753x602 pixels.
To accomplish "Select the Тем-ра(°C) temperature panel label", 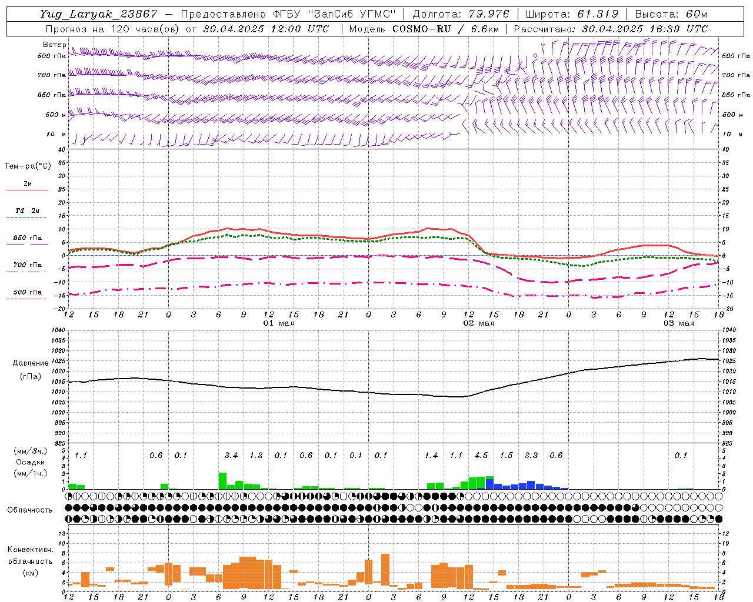I will (28, 166).
